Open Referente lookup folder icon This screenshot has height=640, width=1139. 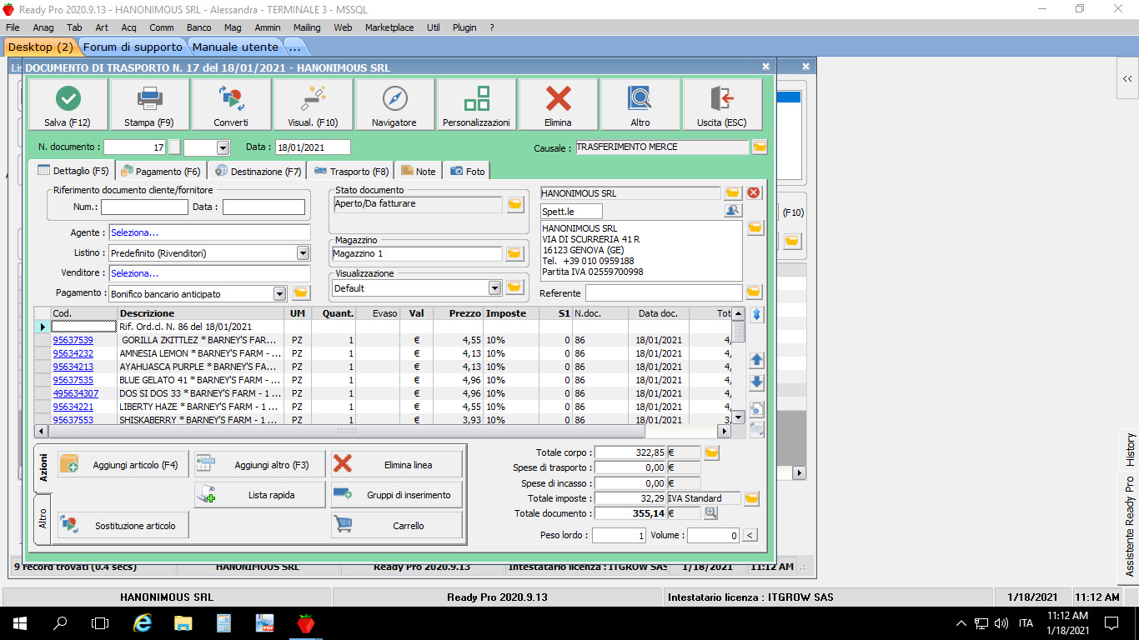[754, 292]
